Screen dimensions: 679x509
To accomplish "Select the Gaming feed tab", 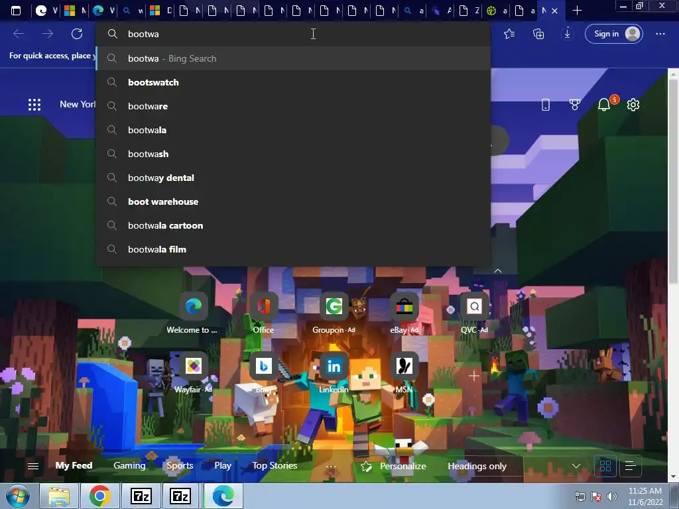I will point(129,465).
